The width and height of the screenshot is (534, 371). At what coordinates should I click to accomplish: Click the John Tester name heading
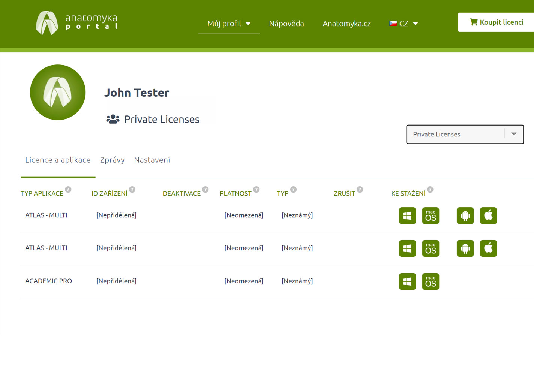click(136, 93)
